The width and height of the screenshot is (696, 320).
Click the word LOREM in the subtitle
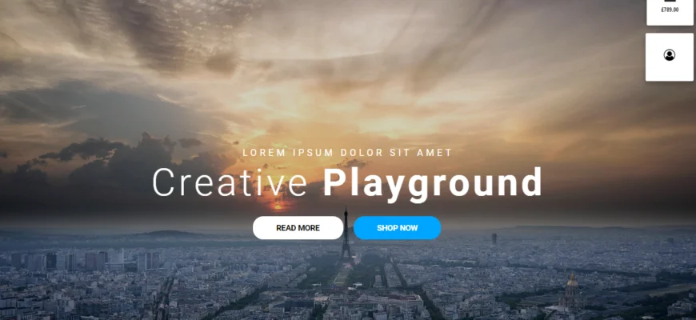pyautogui.click(x=263, y=152)
